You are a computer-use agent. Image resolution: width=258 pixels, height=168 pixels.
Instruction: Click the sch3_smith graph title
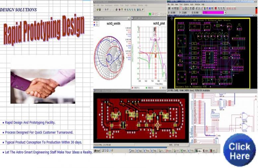[114, 24]
